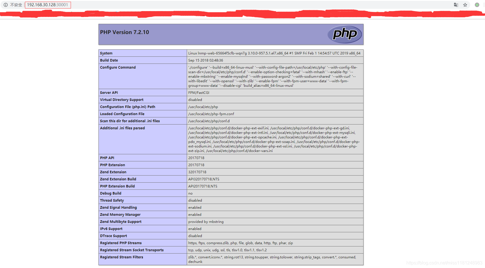Select 'Registered Stream Socket Transports' label
This screenshot has width=485, height=268.
pos(132,250)
